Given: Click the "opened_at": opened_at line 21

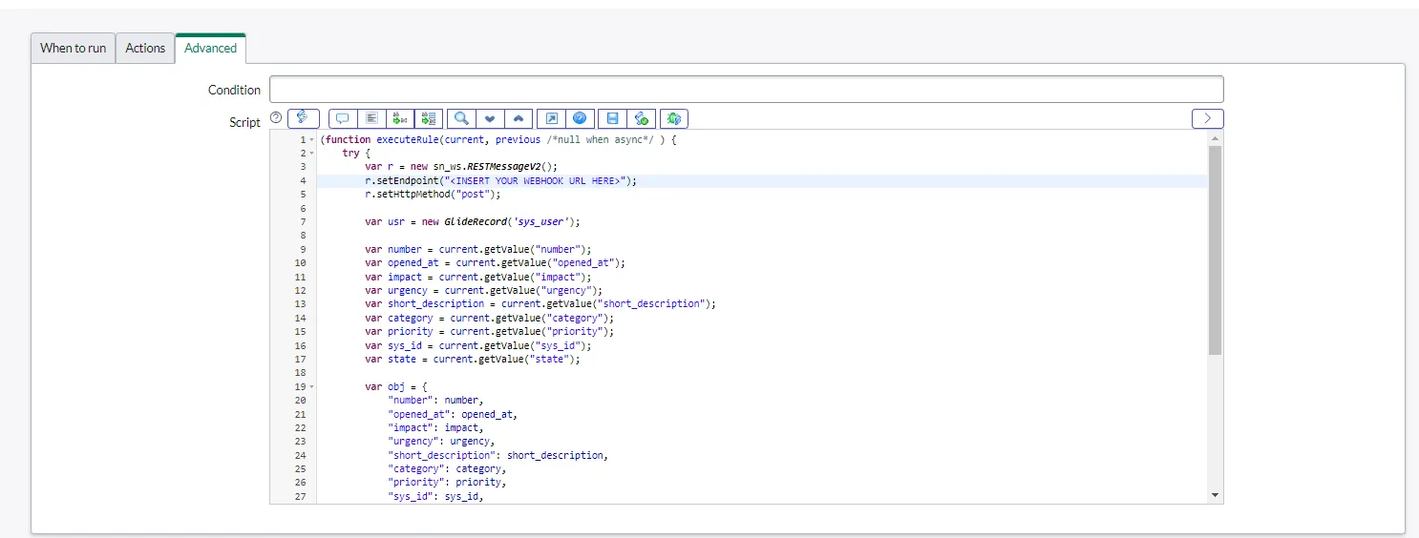Looking at the screenshot, I should (453, 415).
